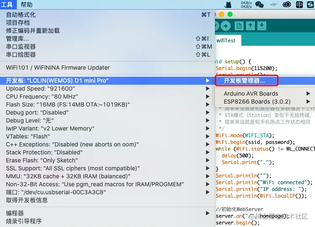Expand VTables "Flash" submenu
This screenshot has width=315, height=227.
[108, 136]
